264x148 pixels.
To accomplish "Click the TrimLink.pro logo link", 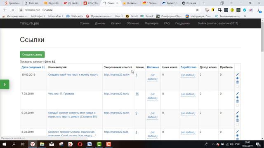I will click(29, 23).
